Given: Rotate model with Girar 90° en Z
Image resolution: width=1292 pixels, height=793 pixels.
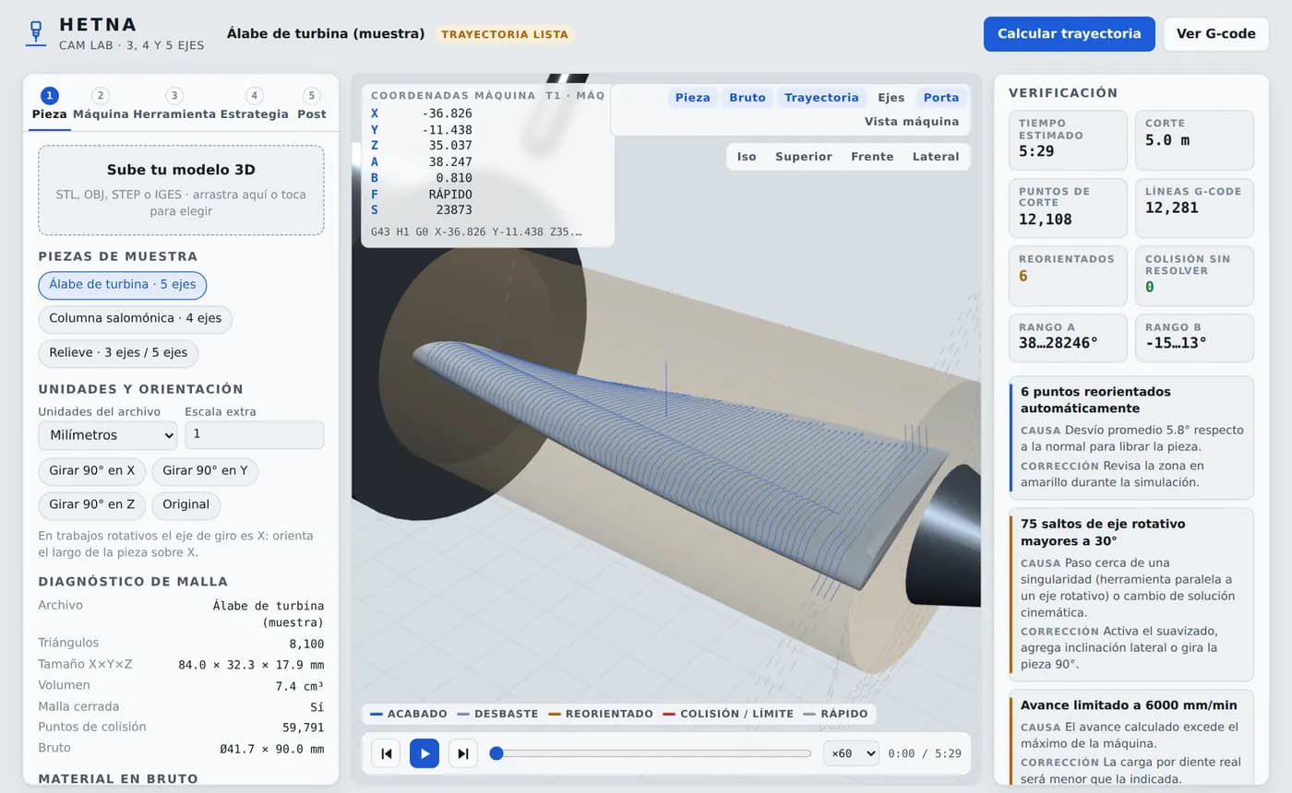Looking at the screenshot, I should pos(92,505).
